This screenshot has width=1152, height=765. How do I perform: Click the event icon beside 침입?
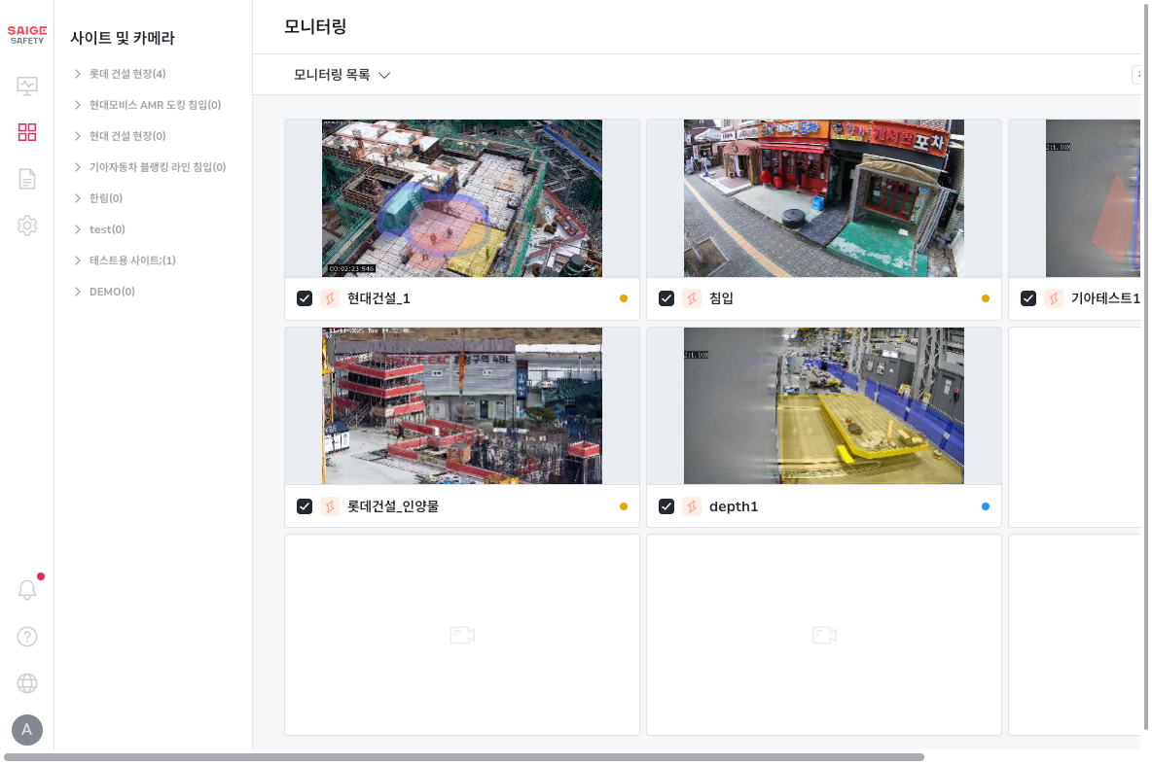click(692, 298)
